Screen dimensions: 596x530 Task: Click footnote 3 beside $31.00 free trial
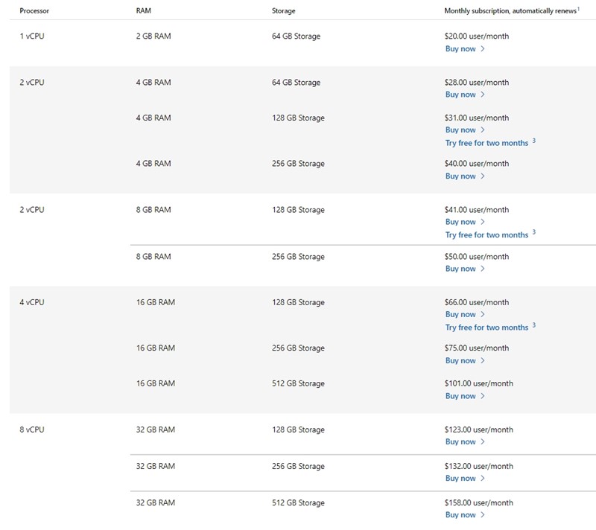coord(534,141)
